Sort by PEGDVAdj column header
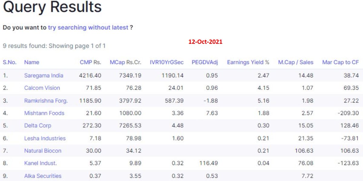This screenshot has width=363, height=181. [205, 62]
